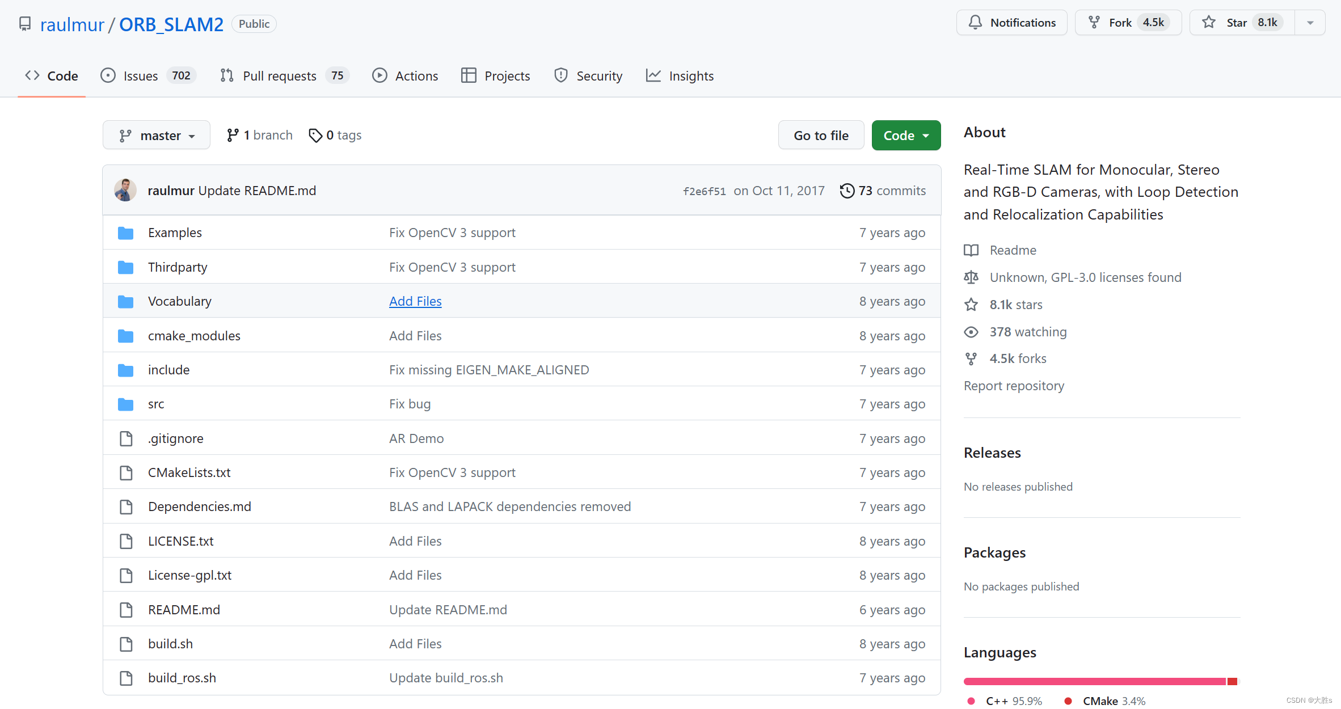
Task: Open the LICENSE.txt file
Action: tap(180, 541)
